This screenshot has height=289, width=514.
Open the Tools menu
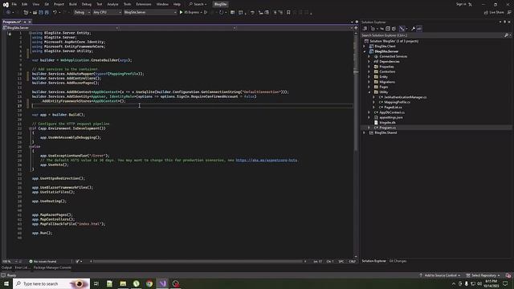point(127,4)
